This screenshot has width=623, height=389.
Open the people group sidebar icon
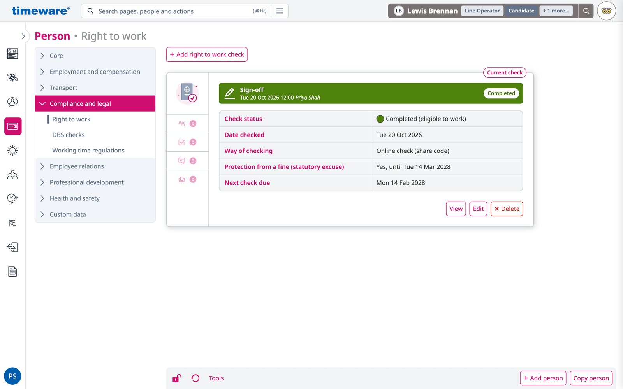point(12,175)
